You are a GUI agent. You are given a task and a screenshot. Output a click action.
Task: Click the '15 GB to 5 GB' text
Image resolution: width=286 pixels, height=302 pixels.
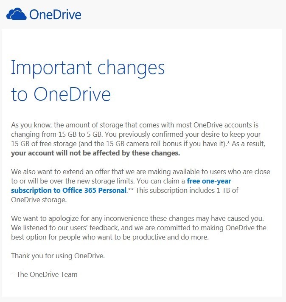tap(80, 134)
